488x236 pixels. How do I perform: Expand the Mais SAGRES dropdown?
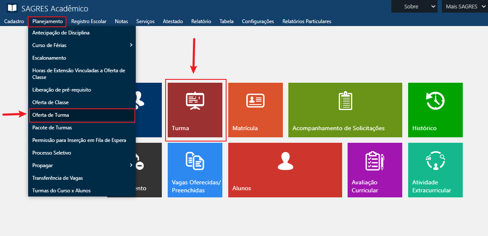[x=464, y=6]
